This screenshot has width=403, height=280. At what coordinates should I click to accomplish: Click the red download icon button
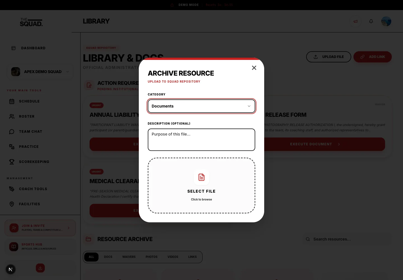40,268
